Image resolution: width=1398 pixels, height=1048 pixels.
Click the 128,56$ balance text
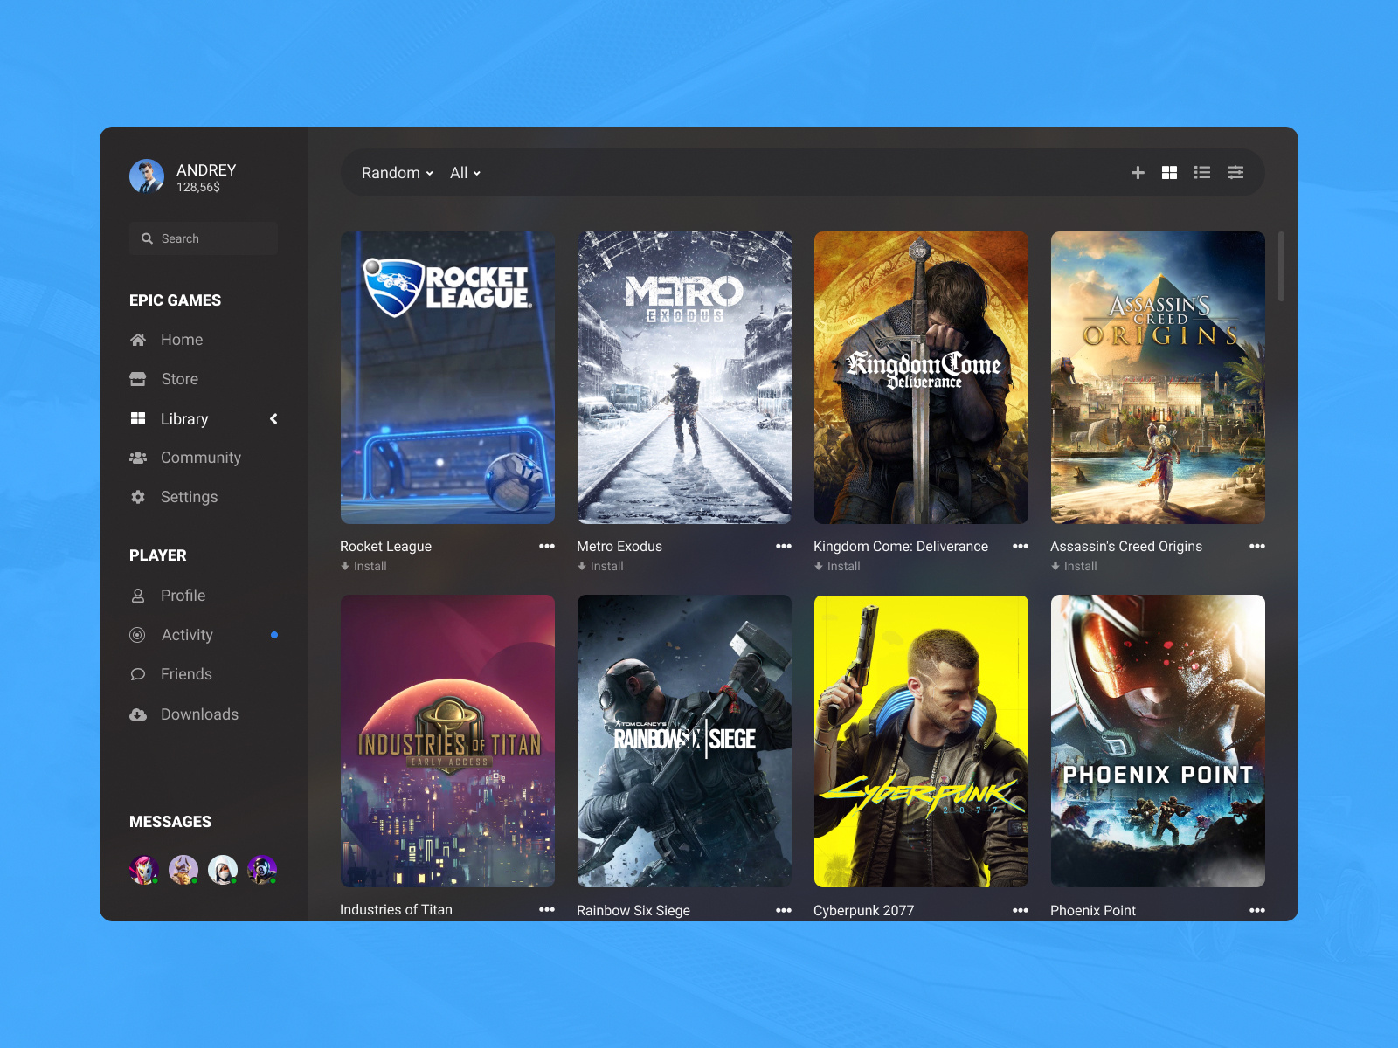coord(198,187)
